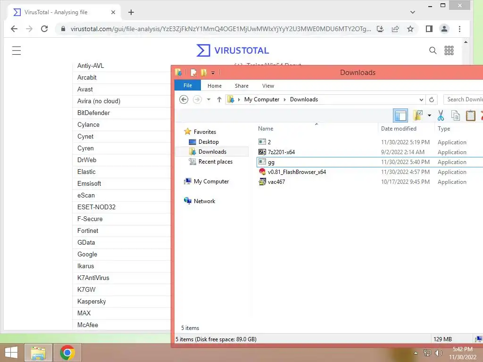Viewport: 483px width, 362px height.
Task: Click My Computer in the breadcrumb
Action: (262, 99)
